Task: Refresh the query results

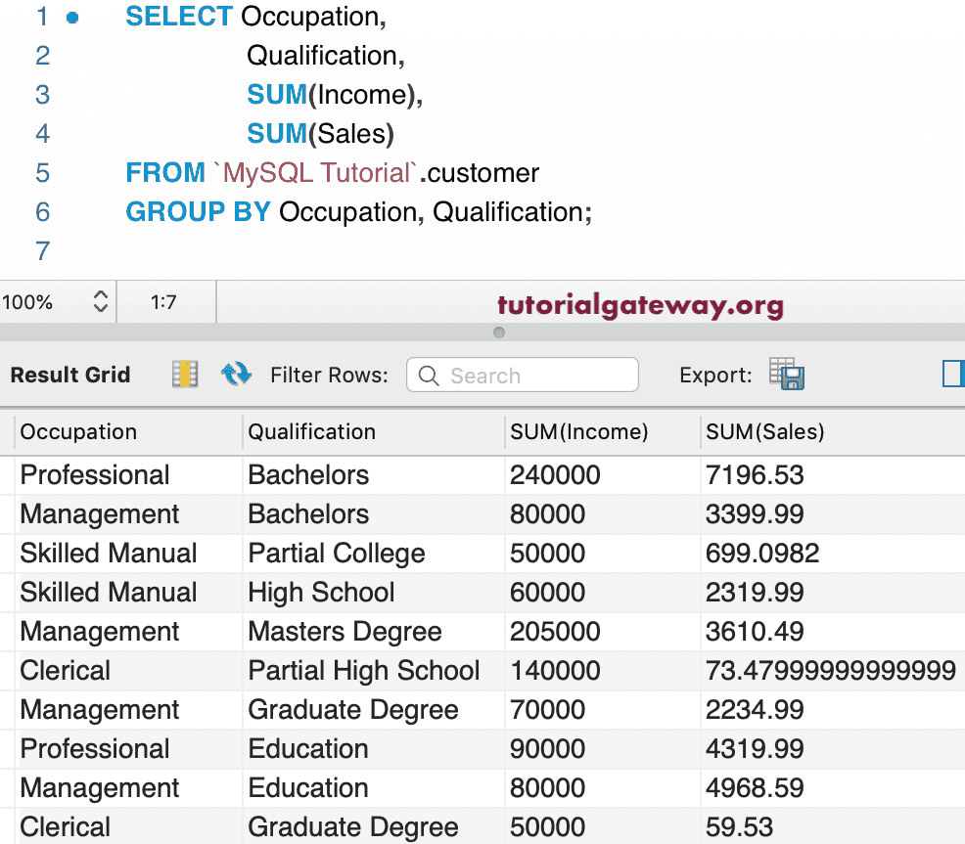Action: click(x=236, y=374)
